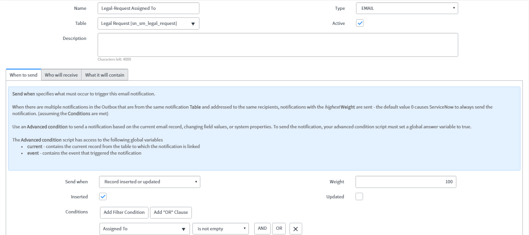
Task: Enable the Updated checkbox
Action: [359, 196]
